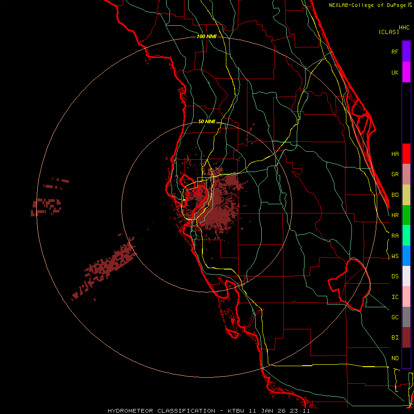Select the yellow BD legend swatch
Screen dimensions: 414x414
click(x=406, y=195)
